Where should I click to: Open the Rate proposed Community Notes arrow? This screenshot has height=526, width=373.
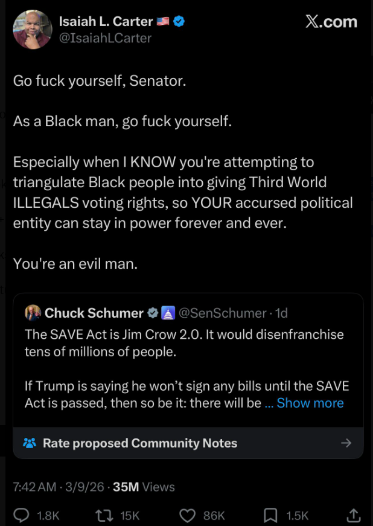pyautogui.click(x=346, y=443)
